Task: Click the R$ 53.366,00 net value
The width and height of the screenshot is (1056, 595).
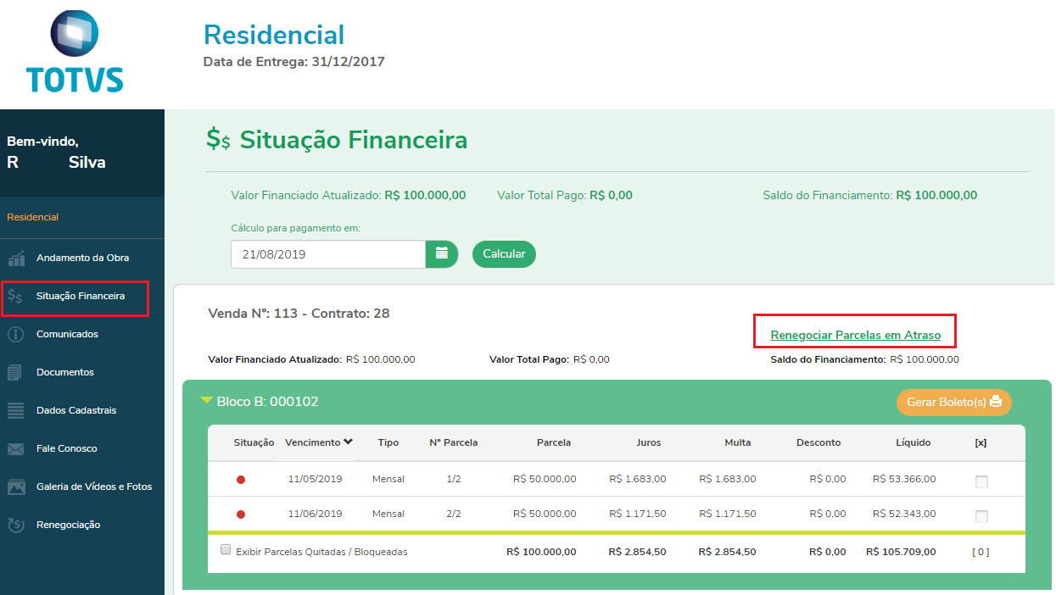Action: point(904,479)
